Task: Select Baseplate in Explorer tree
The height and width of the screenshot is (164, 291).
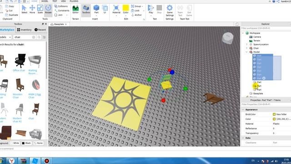Action: pos(258,93)
